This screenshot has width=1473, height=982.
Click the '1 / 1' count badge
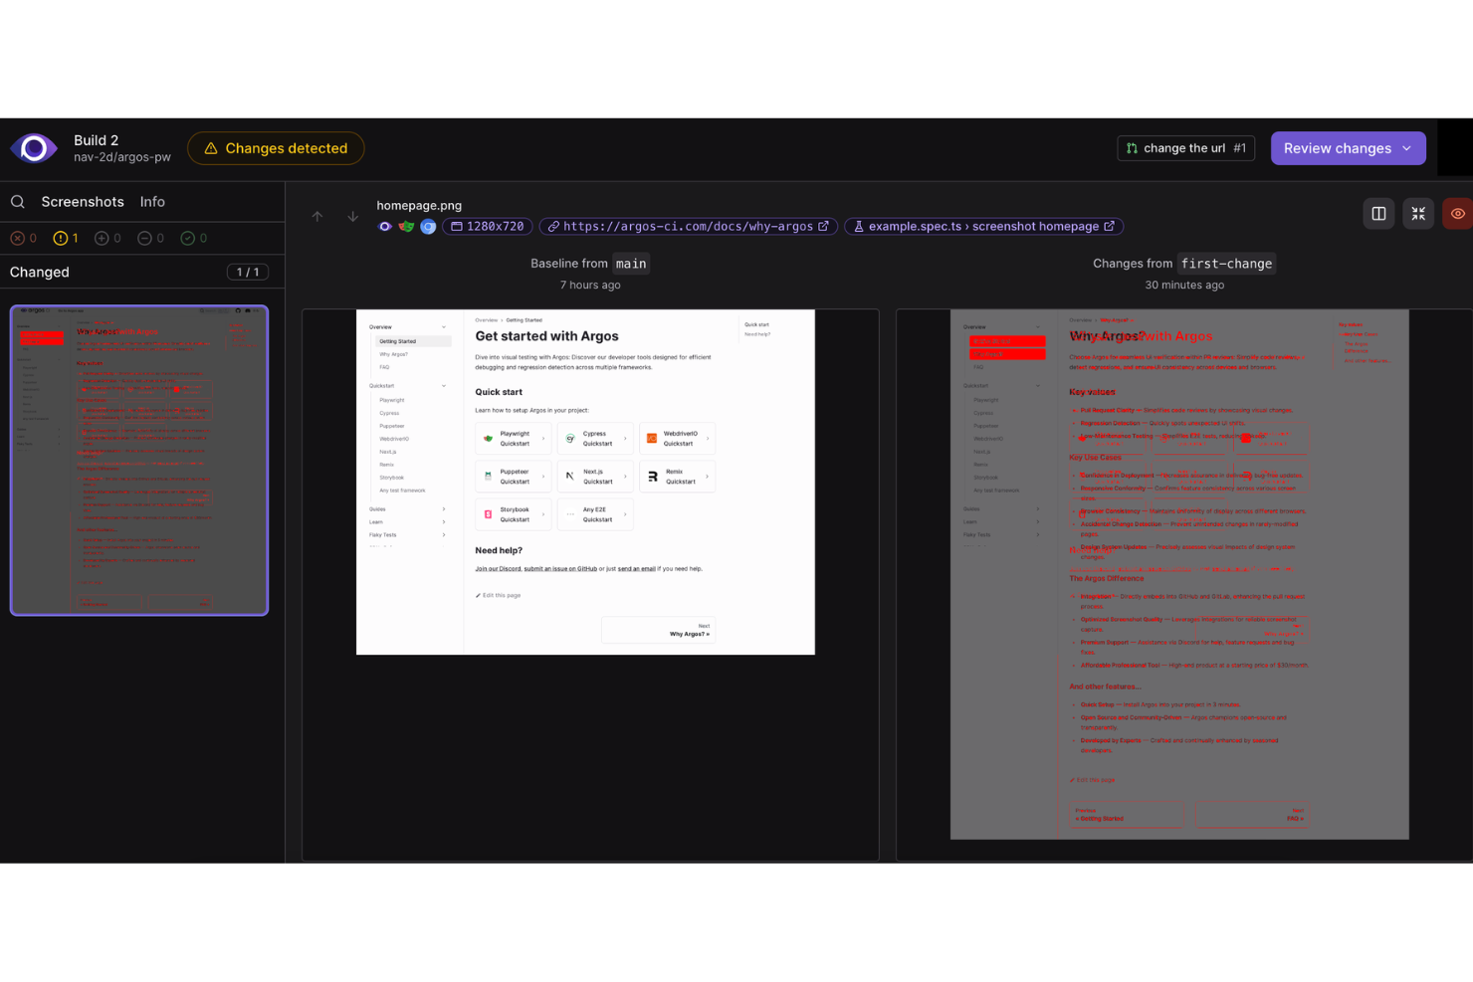click(248, 273)
